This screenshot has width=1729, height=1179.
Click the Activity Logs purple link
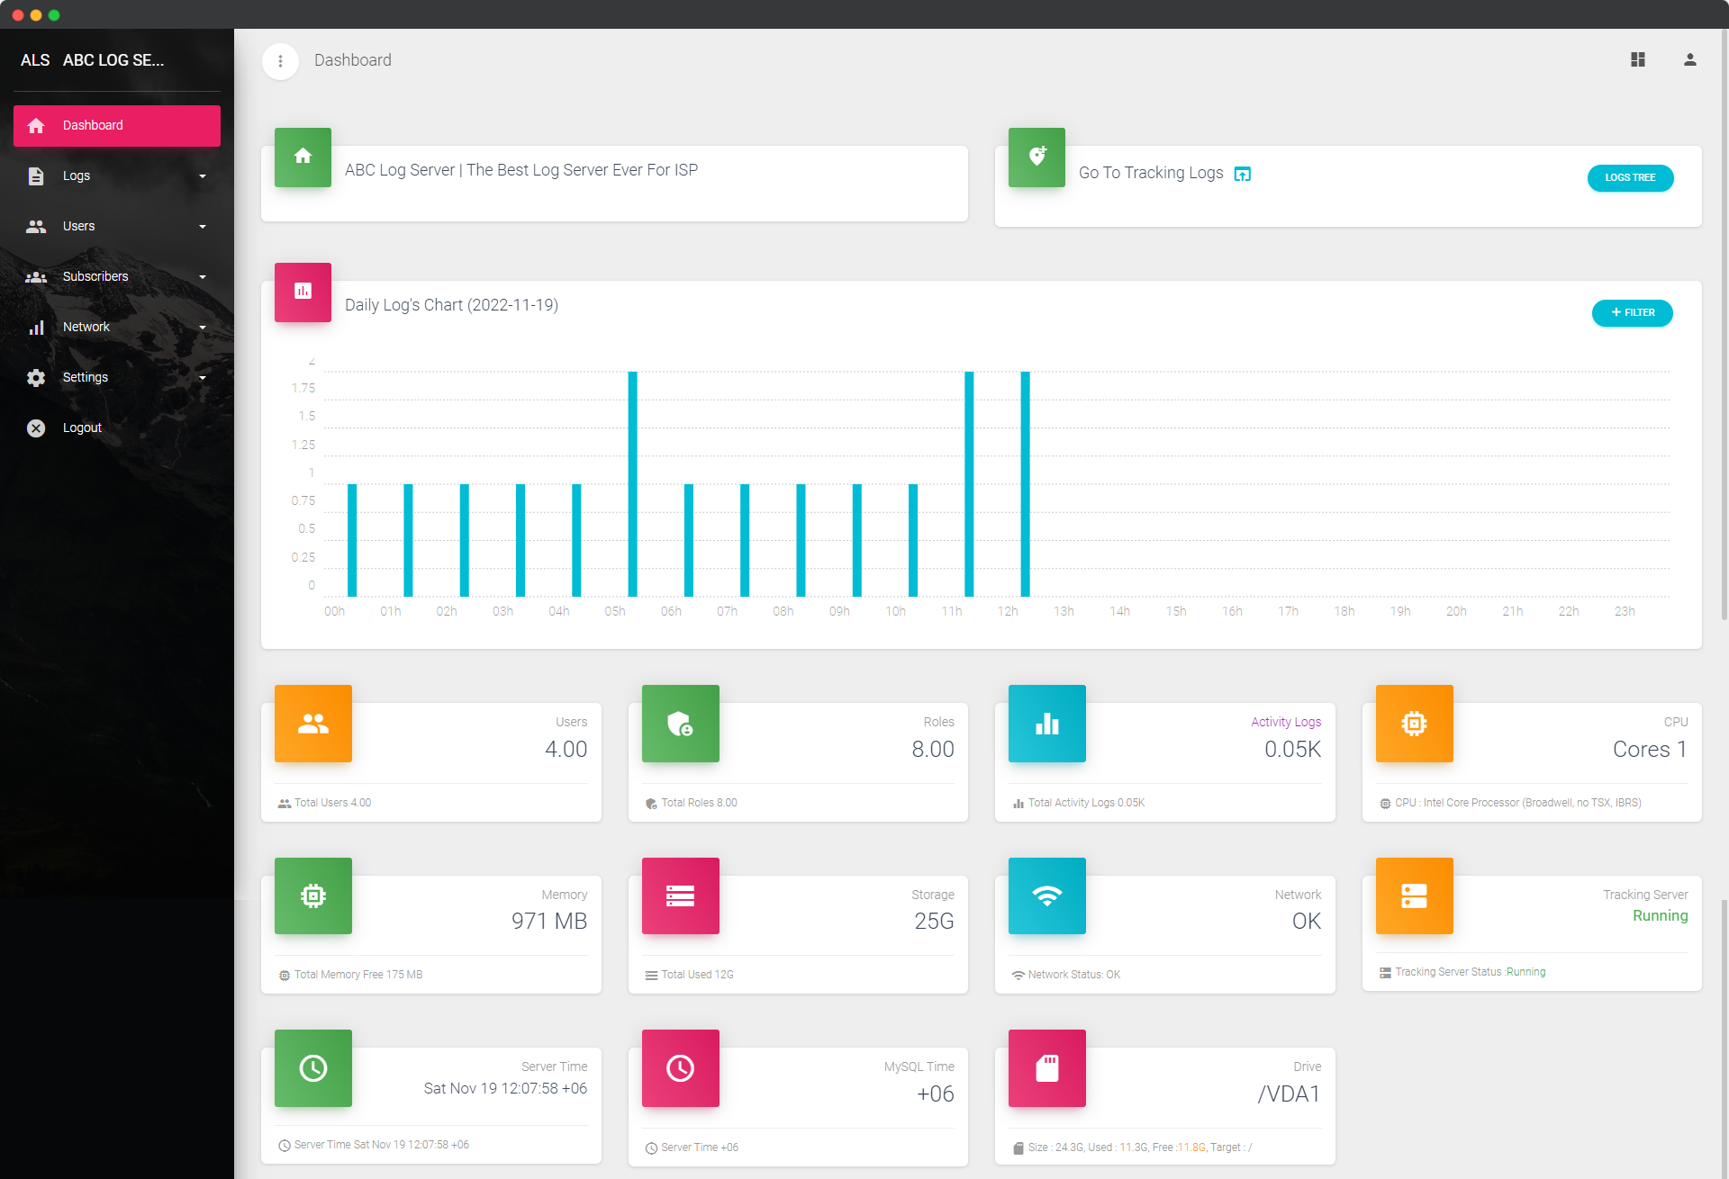1285,722
